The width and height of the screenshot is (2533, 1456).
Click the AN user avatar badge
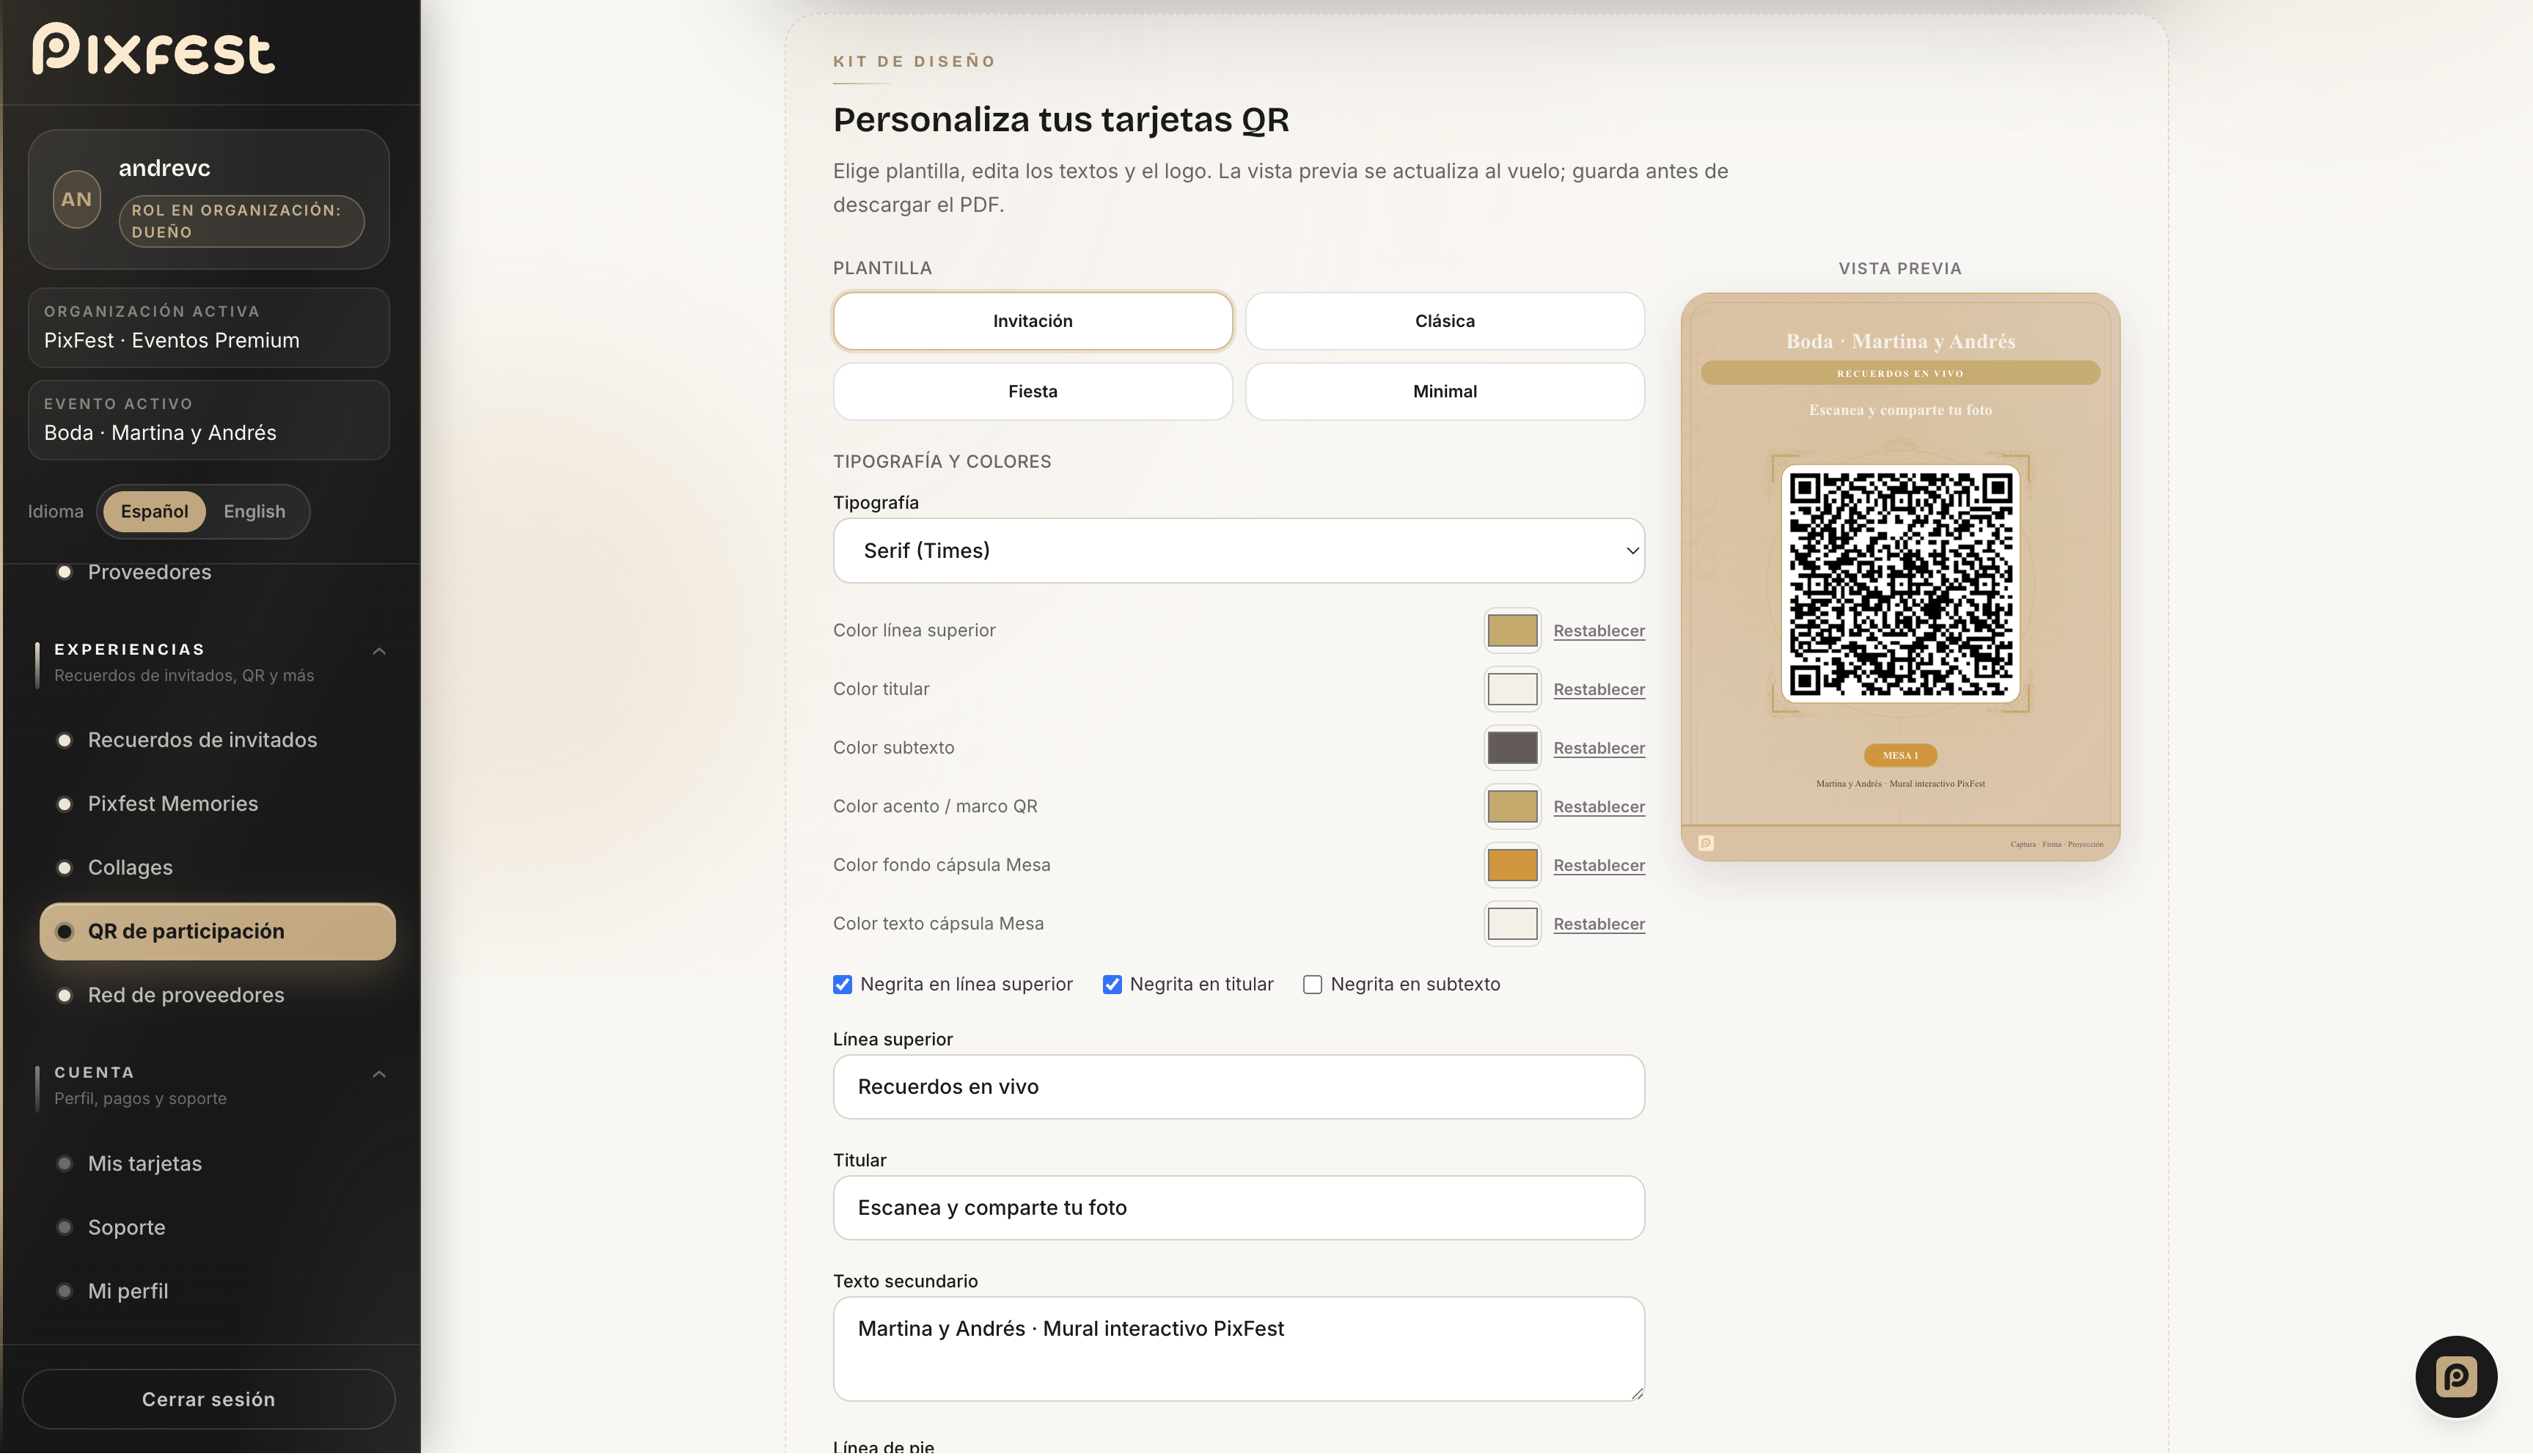(x=77, y=199)
